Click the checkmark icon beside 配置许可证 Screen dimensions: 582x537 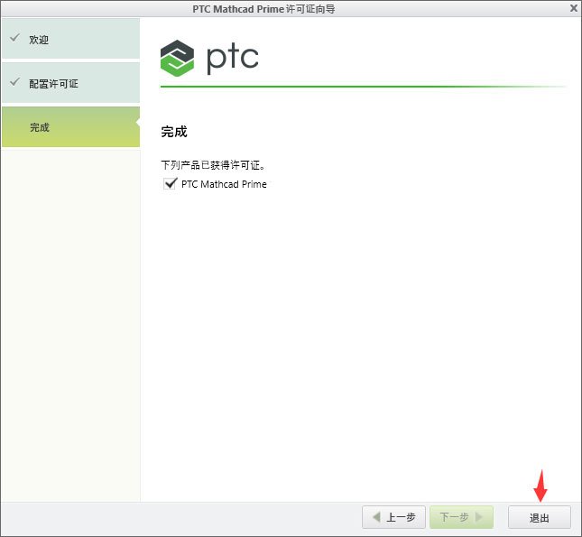[x=14, y=82]
